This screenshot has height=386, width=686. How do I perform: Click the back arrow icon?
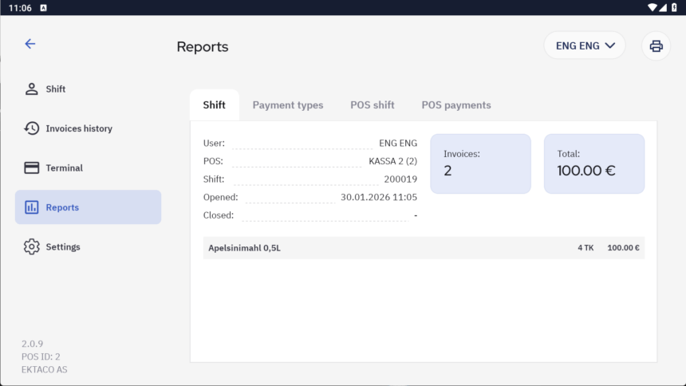[x=30, y=44]
